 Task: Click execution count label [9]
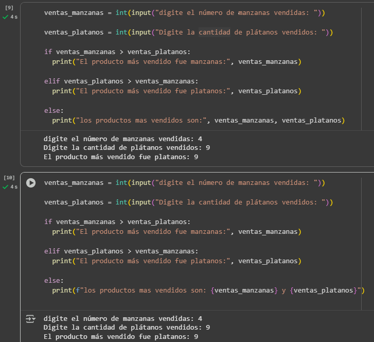(9, 8)
